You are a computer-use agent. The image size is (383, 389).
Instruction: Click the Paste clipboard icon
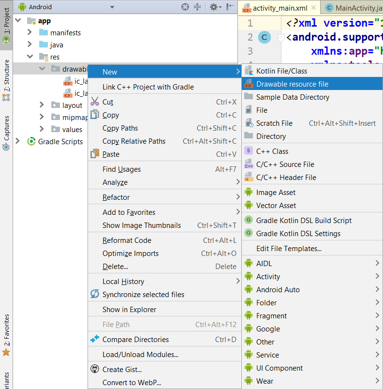click(x=95, y=154)
